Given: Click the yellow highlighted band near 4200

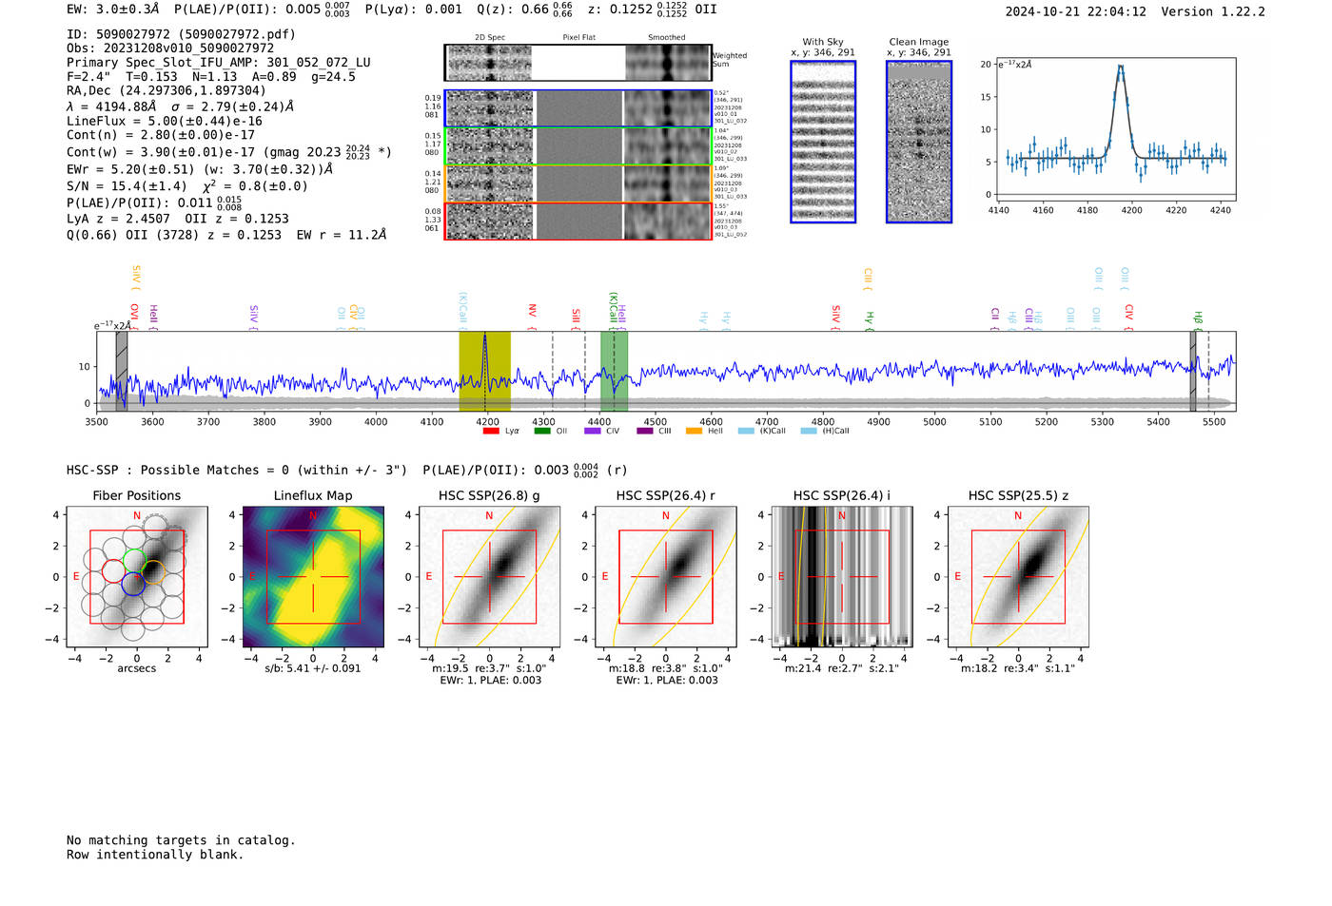Looking at the screenshot, I should click(484, 372).
